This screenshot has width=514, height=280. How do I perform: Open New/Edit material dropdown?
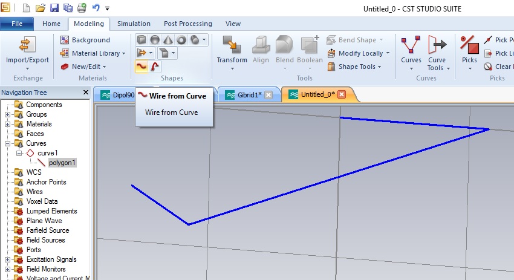(83, 67)
